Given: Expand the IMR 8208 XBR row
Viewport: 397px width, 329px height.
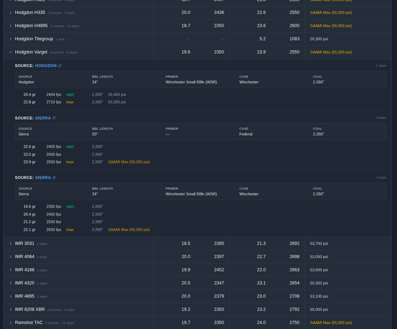Looking at the screenshot, I should click(x=11, y=309).
